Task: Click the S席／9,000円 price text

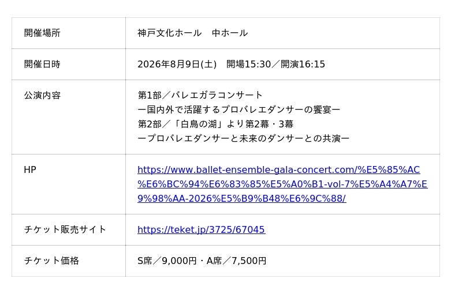Action: (167, 261)
